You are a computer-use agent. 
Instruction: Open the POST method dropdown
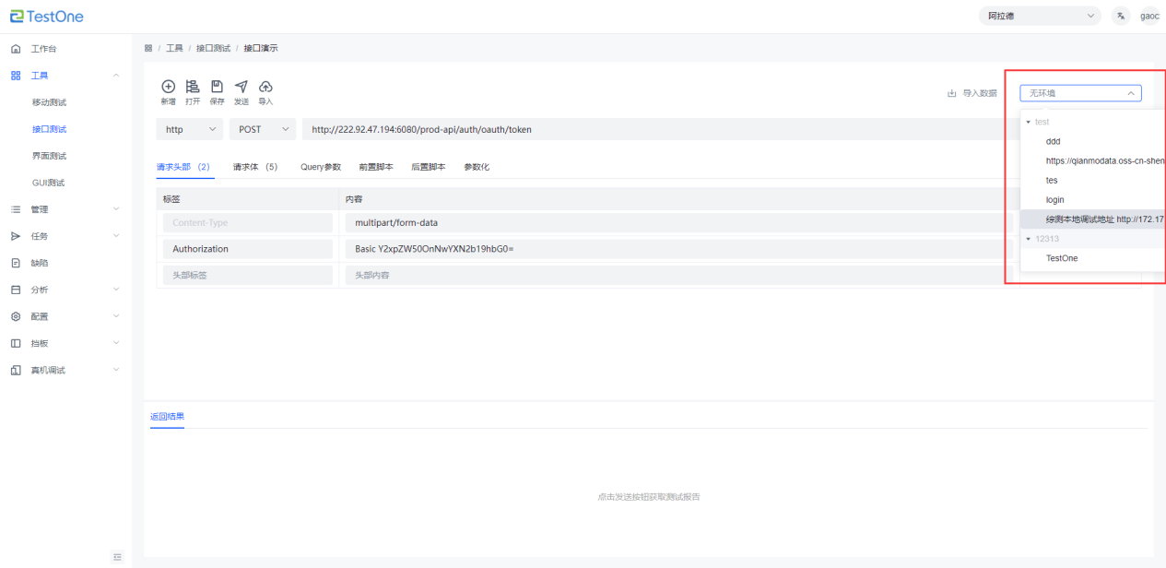263,129
